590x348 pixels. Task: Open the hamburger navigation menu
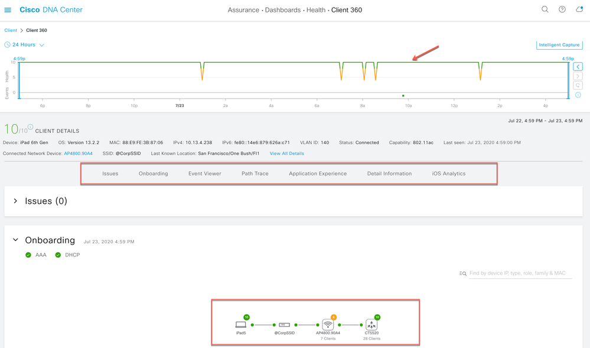click(x=8, y=10)
